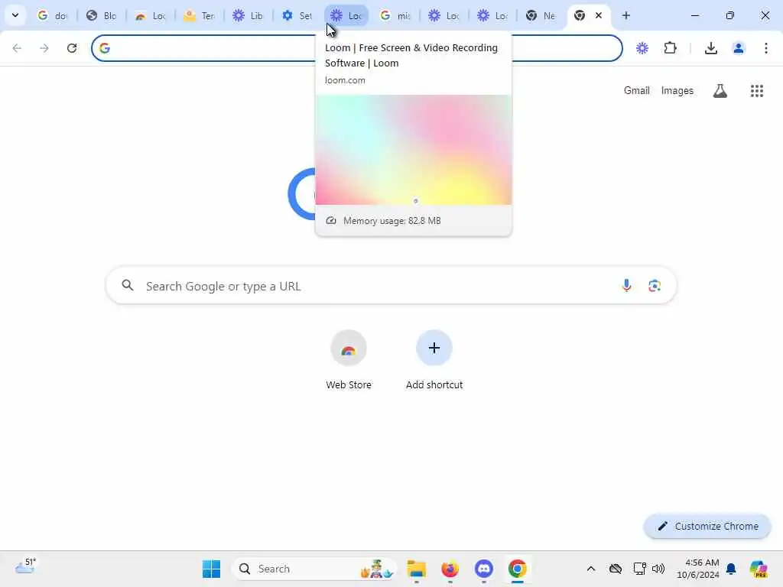
Task: Open File Explorer from taskbar
Action: pyautogui.click(x=417, y=569)
